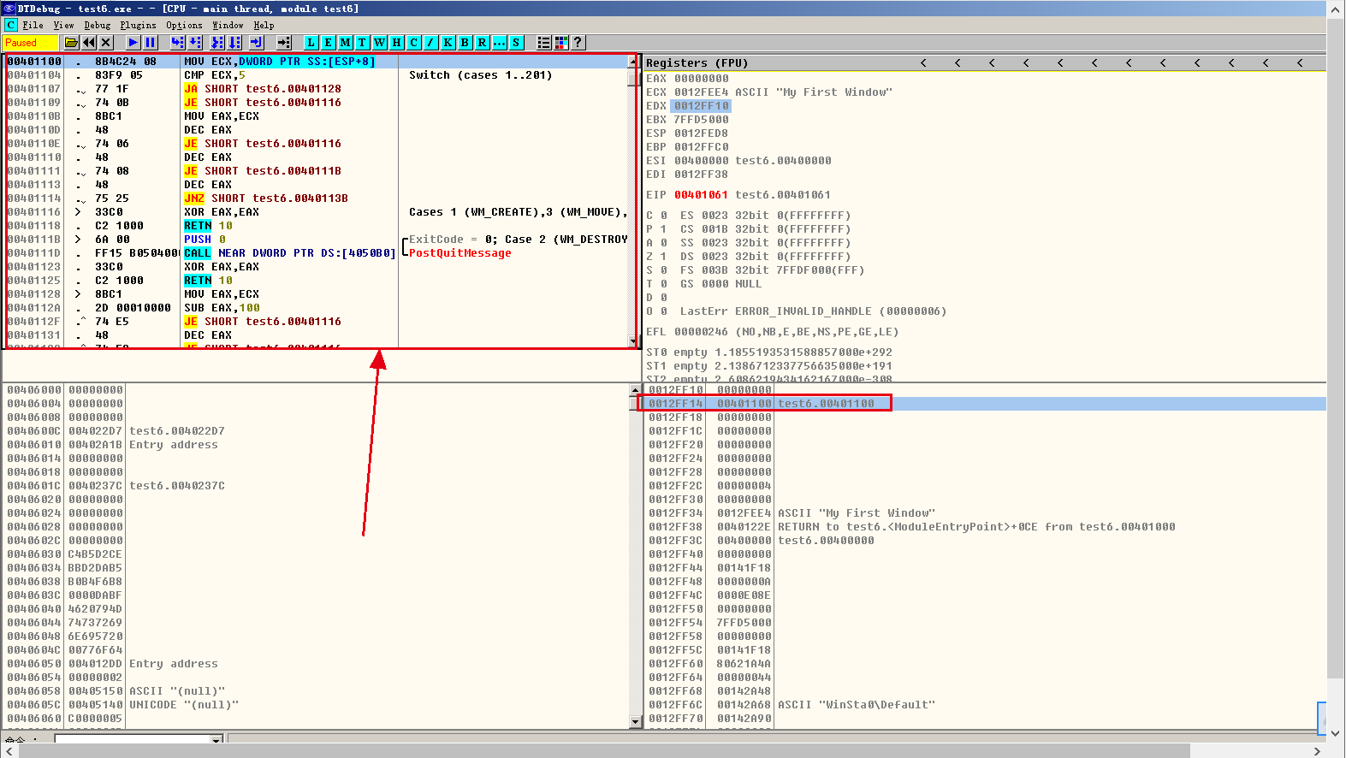Show Threads via T button
The image size is (1346, 758).
click(x=362, y=42)
